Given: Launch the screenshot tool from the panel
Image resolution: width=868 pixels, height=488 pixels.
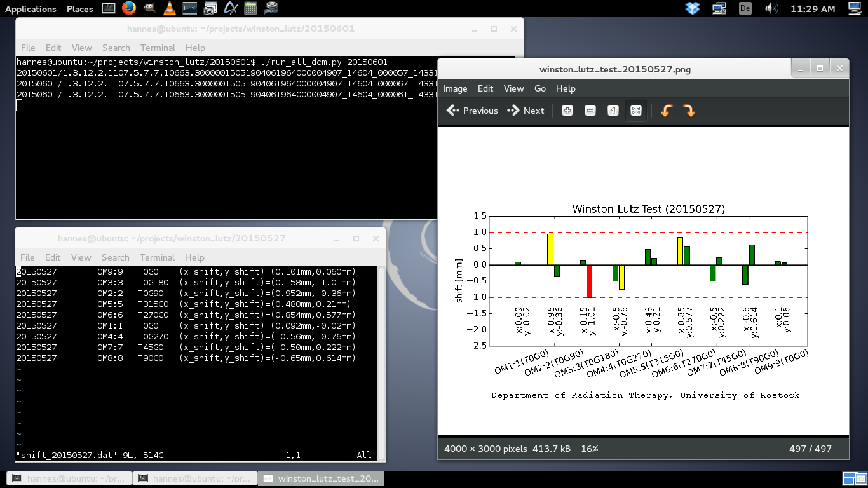Looking at the screenshot, I should 210,8.
